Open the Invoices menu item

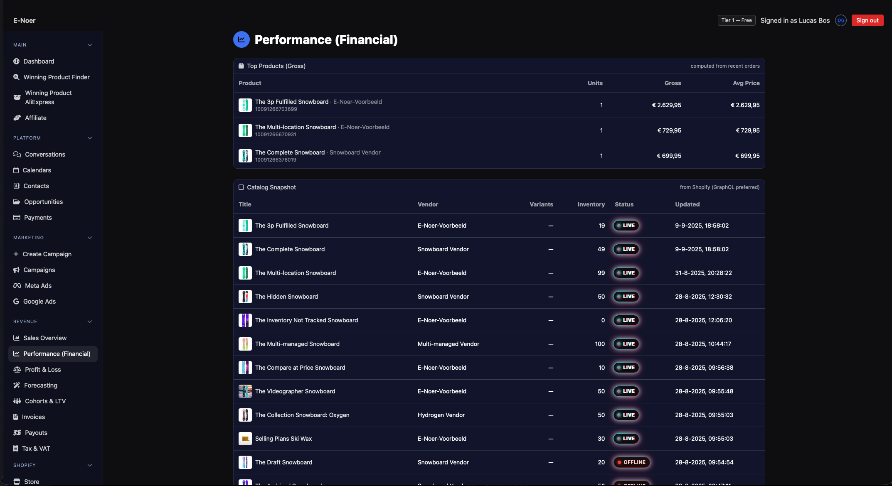tap(33, 417)
